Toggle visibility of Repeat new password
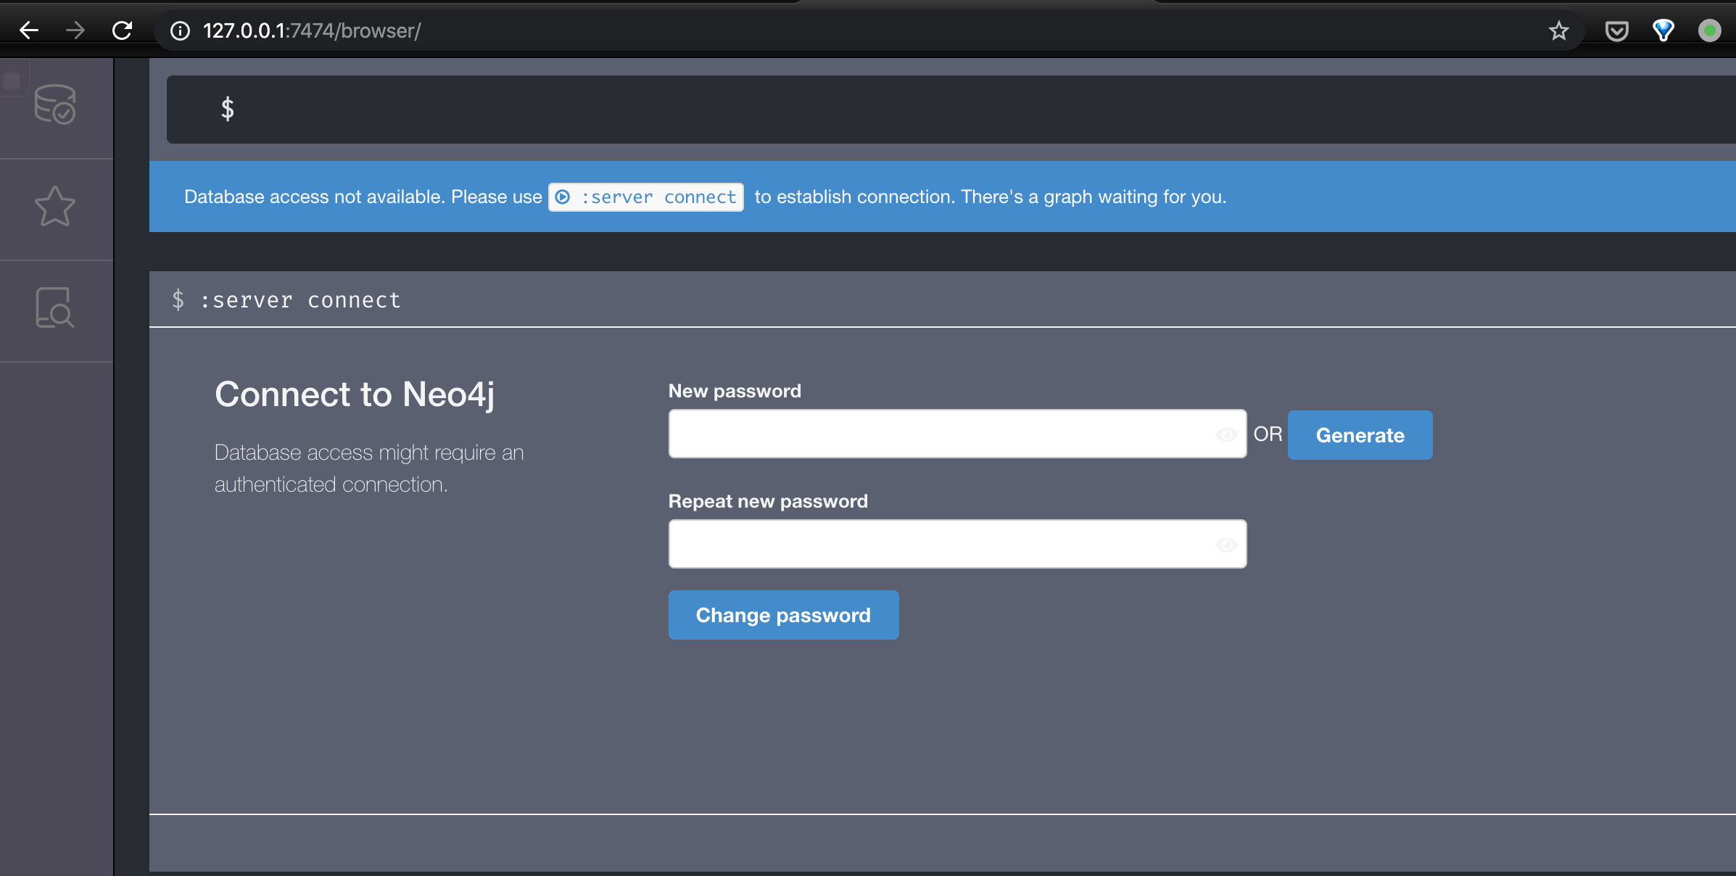The width and height of the screenshot is (1736, 876). (x=1226, y=545)
